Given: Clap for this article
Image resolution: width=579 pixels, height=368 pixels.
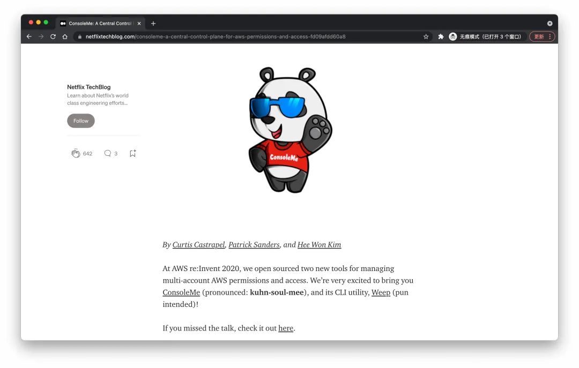Looking at the screenshot, I should point(76,153).
